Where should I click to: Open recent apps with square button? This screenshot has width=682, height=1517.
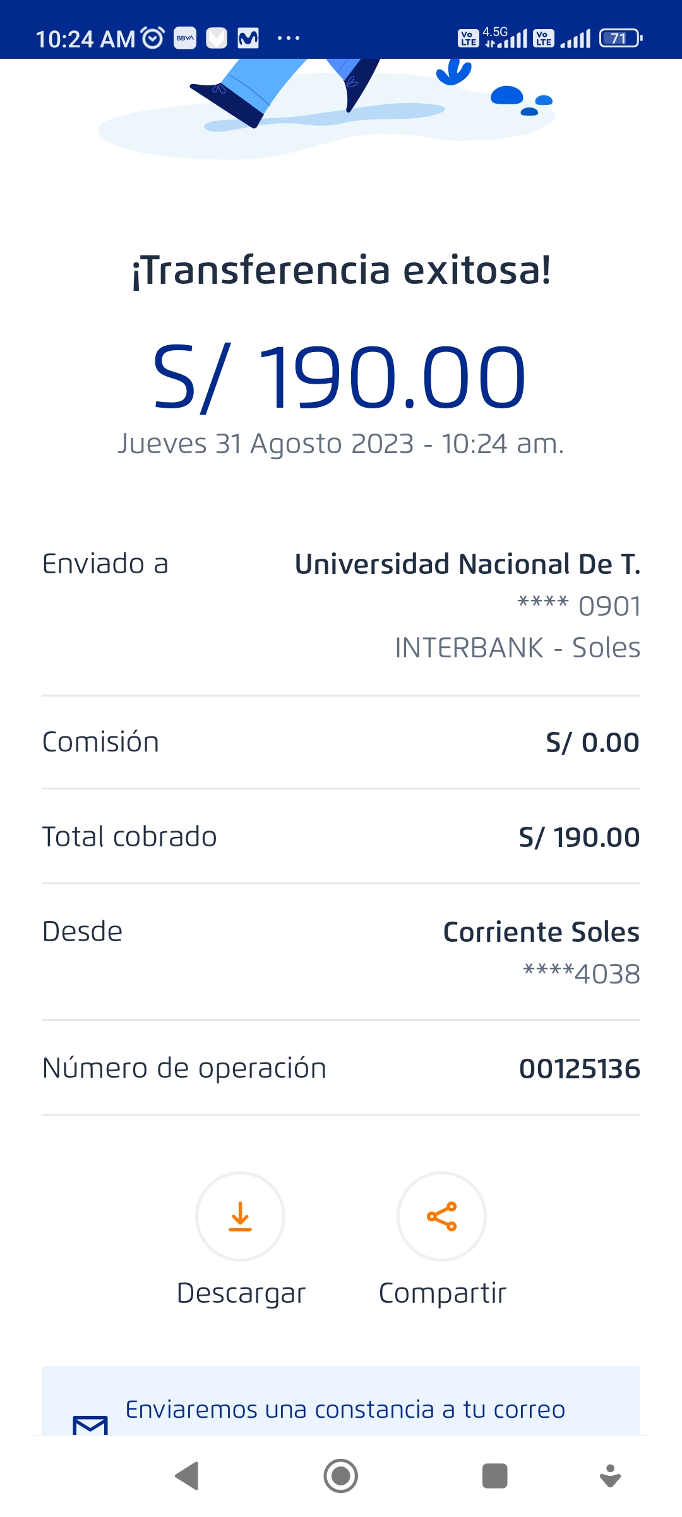(494, 1476)
